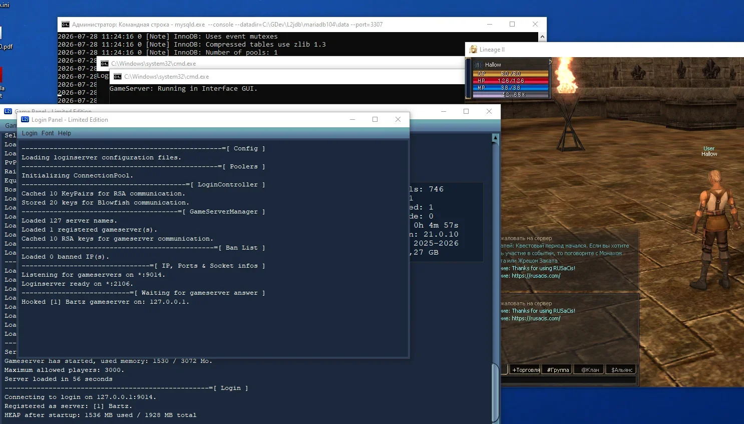Click the 'Loaded 127 server names.' line

(x=70, y=221)
